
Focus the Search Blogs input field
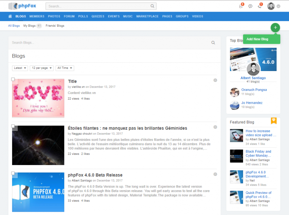coord(111,43)
